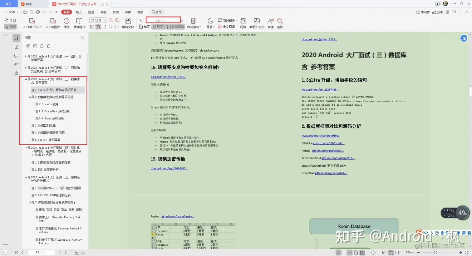Collapse all bookmarks icon
Image resolution: width=472 pixels, height=256 pixels.
pyautogui.click(x=35, y=46)
